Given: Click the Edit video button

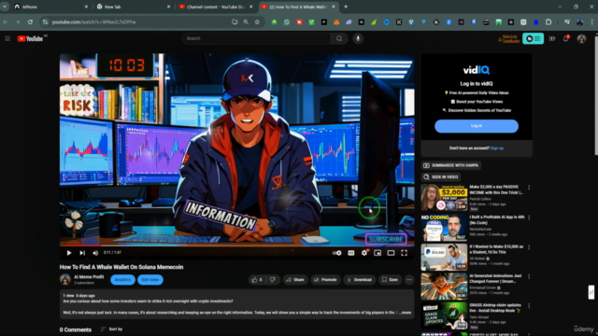Looking at the screenshot, I should coord(150,280).
